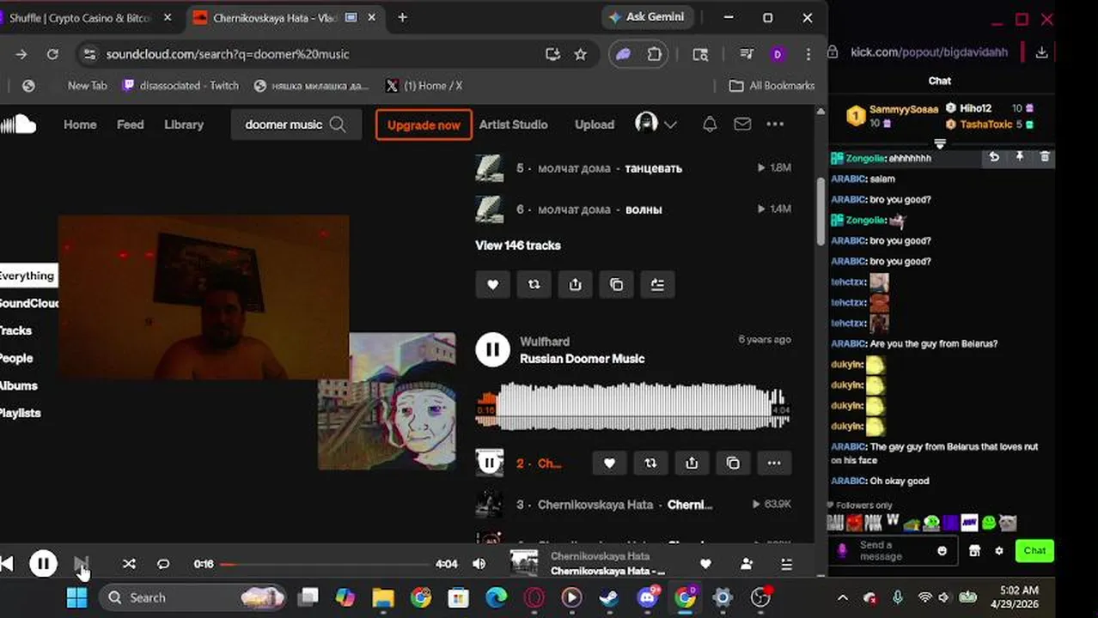The width and height of the screenshot is (1098, 618).
Task: Select track 5 молчат дома танцевать
Action: (632, 168)
